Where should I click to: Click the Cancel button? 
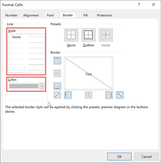(x=147, y=157)
